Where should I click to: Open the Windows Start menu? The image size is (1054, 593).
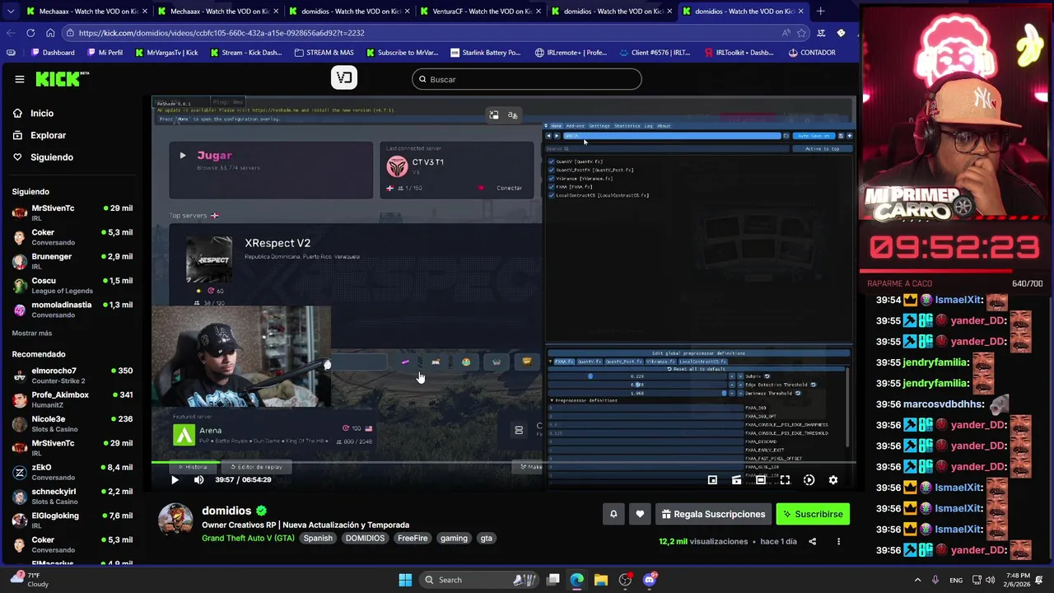pyautogui.click(x=405, y=580)
